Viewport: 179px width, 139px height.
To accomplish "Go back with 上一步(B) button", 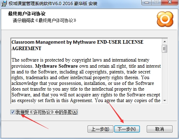I will 100,129.
